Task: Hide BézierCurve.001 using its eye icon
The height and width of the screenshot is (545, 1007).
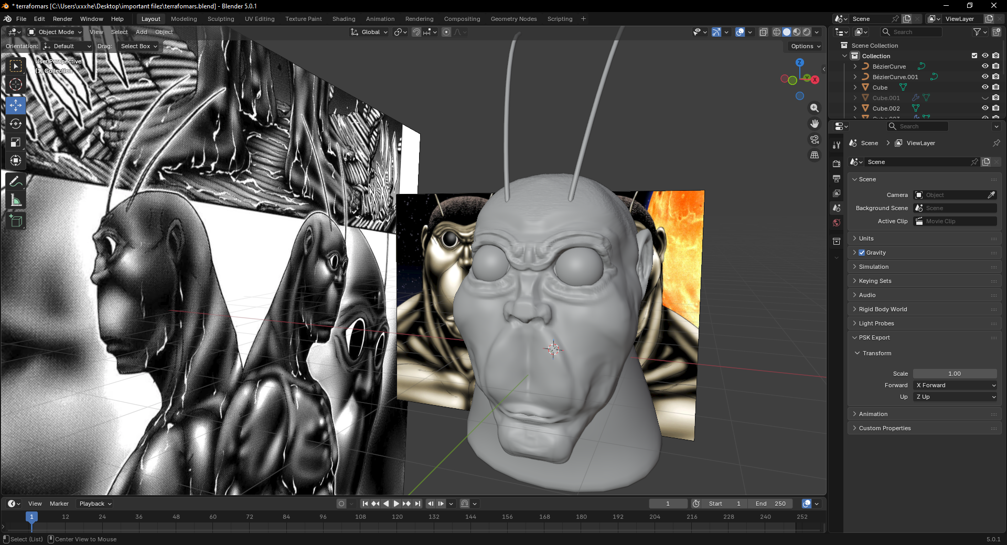Action: 985,77
